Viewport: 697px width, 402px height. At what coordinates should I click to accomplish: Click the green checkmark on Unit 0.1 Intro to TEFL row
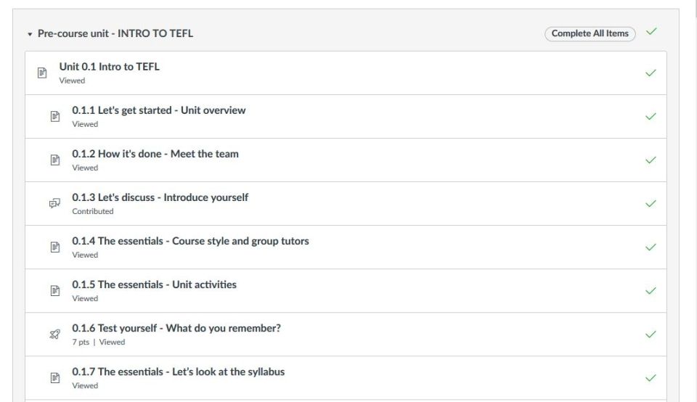tap(651, 73)
